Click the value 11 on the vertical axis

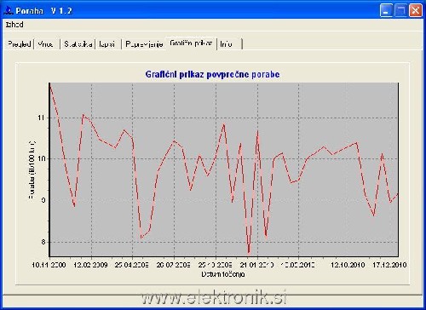click(42, 118)
